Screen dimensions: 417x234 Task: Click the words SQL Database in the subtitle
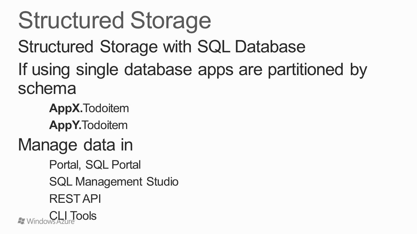(251, 47)
